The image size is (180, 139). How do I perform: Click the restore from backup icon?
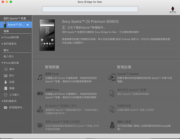(x=112, y=109)
